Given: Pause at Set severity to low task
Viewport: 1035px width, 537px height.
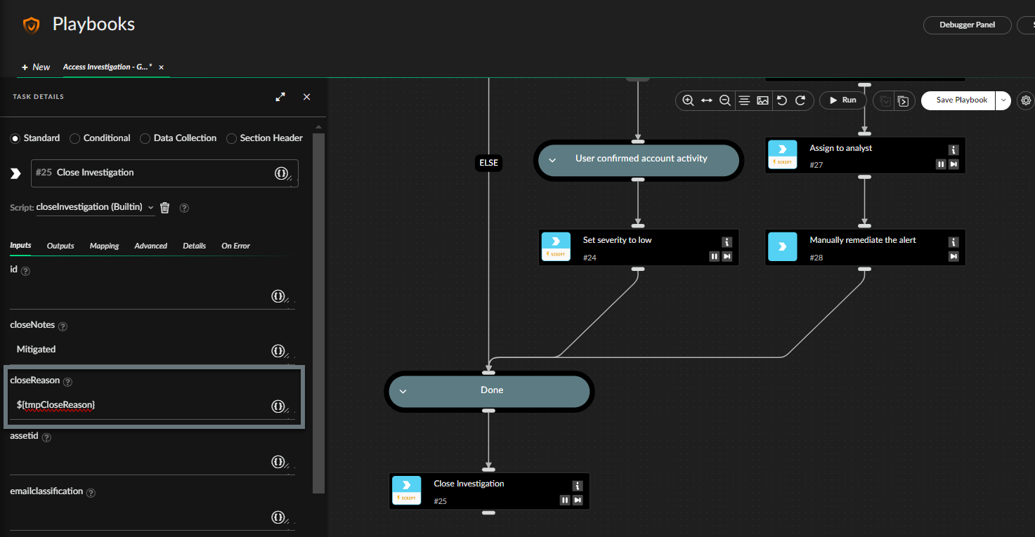Looking at the screenshot, I should (x=714, y=256).
